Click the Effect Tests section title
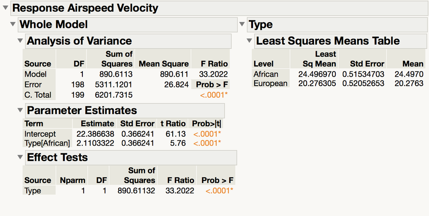 (58, 157)
